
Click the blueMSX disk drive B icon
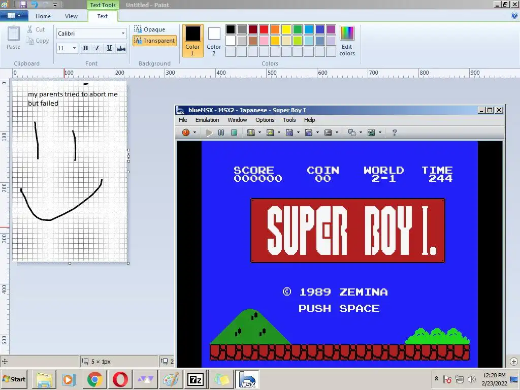click(309, 133)
